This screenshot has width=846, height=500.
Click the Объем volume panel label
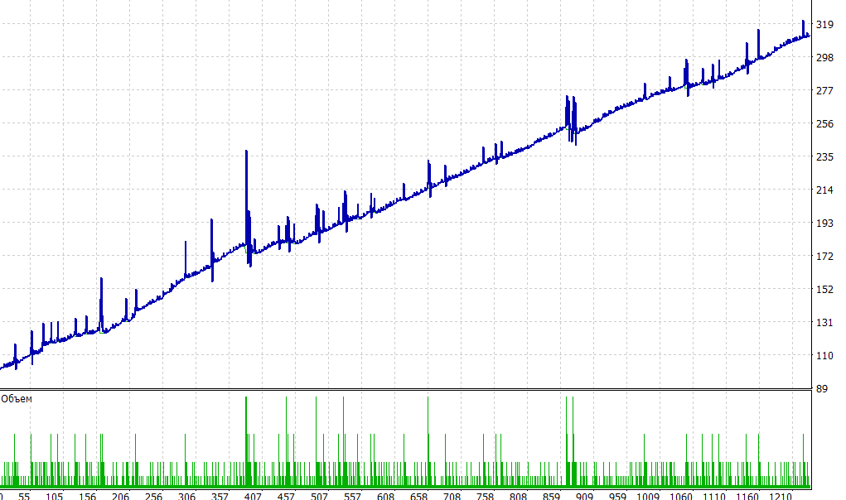(18, 399)
